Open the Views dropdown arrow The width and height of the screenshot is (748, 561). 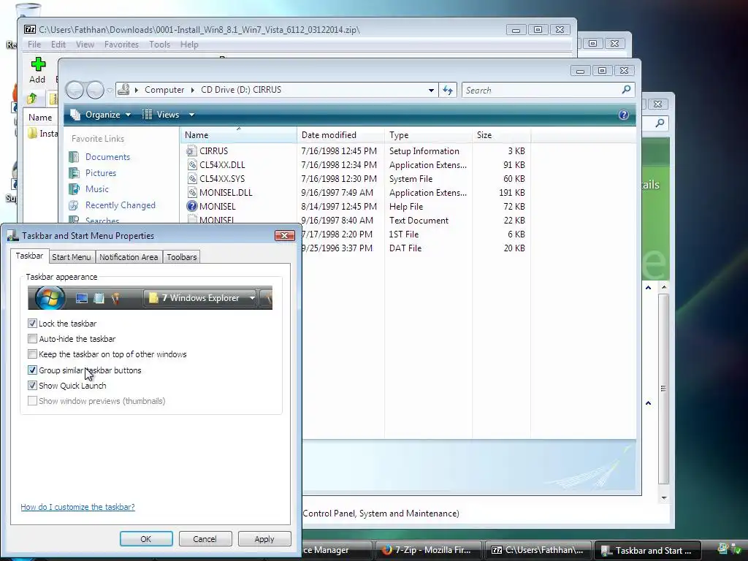pos(191,115)
